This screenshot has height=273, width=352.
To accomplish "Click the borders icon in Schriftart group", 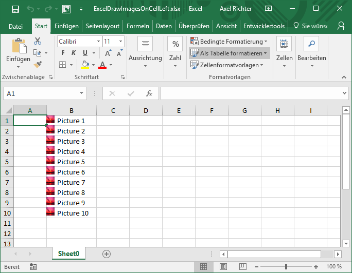I will pos(62,65).
